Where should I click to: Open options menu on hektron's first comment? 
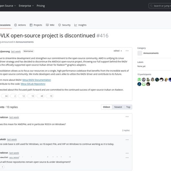pyautogui.click(x=127, y=117)
